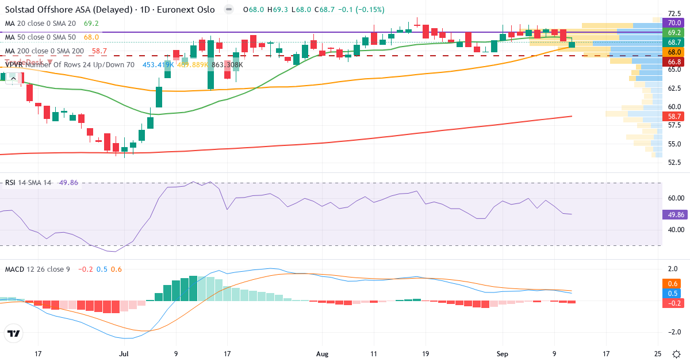Open chart settings gear icon
This screenshot has width=690, height=362.
pyautogui.click(x=677, y=353)
